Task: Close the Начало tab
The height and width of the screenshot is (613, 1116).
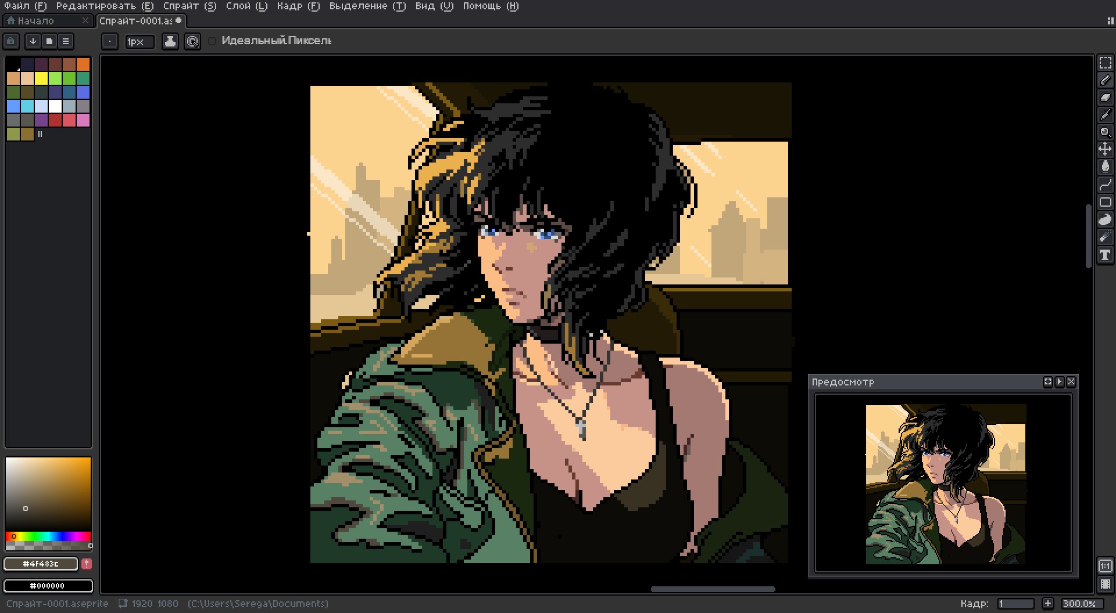Action: point(85,21)
